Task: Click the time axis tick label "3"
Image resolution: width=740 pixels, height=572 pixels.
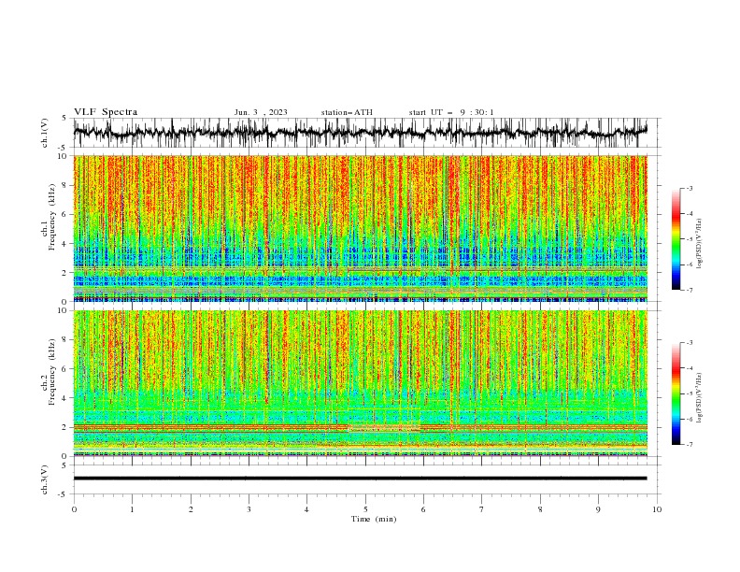Action: point(249,509)
